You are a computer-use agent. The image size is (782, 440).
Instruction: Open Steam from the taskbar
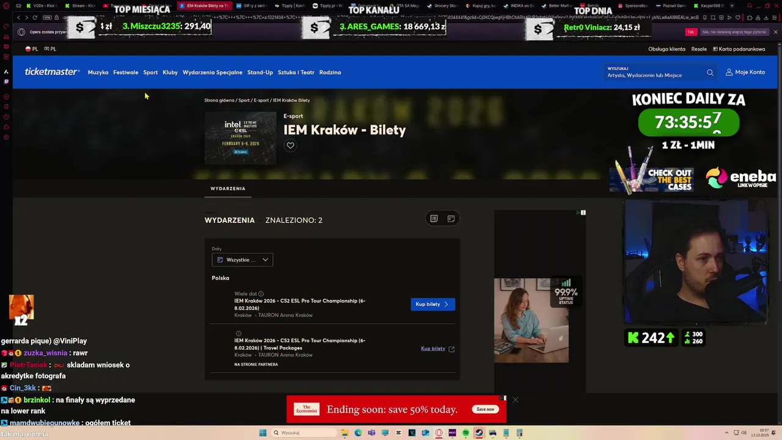pos(479,433)
